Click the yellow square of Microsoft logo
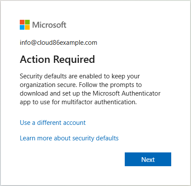This screenshot has height=186, width=191. (x=28, y=28)
